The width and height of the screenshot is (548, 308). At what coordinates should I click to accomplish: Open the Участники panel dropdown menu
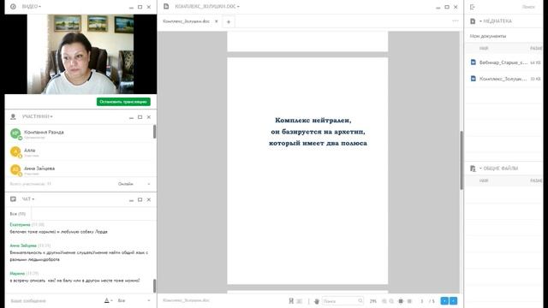coord(38,116)
